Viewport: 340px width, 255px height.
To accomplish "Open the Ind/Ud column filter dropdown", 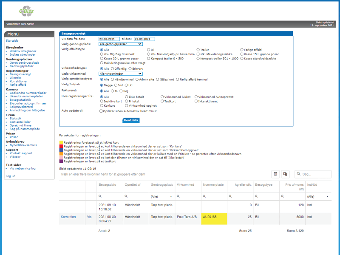I will tap(328, 196).
